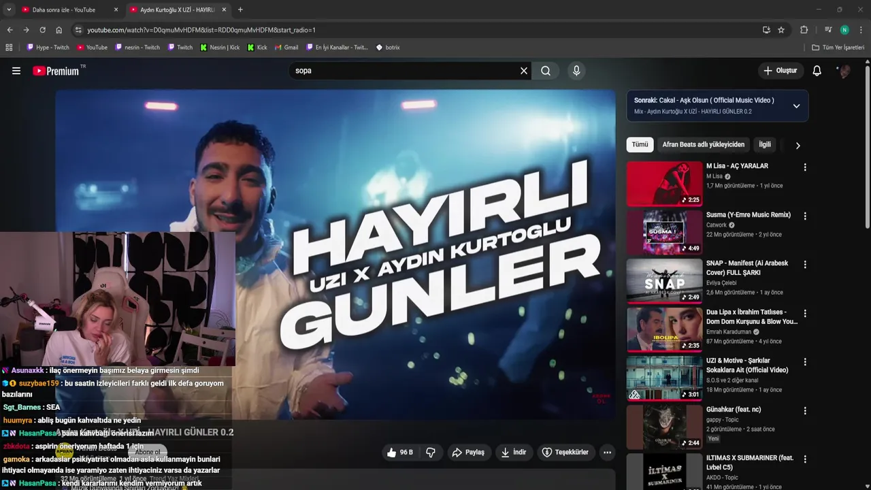Like the video with thumbs up
Viewport: 871px width, 490px height.
tap(399, 453)
